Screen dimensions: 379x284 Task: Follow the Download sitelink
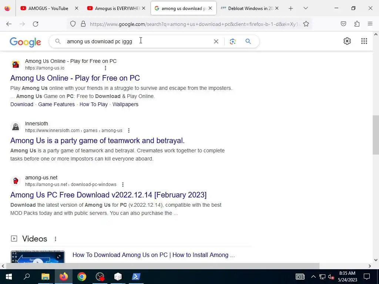[x=22, y=105]
